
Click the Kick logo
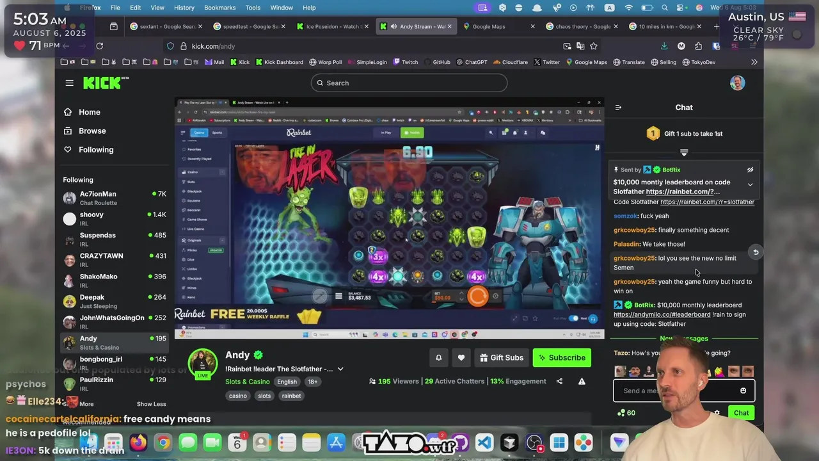click(106, 83)
